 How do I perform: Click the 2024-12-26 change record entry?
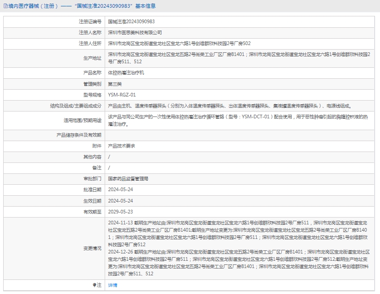tap(237, 263)
